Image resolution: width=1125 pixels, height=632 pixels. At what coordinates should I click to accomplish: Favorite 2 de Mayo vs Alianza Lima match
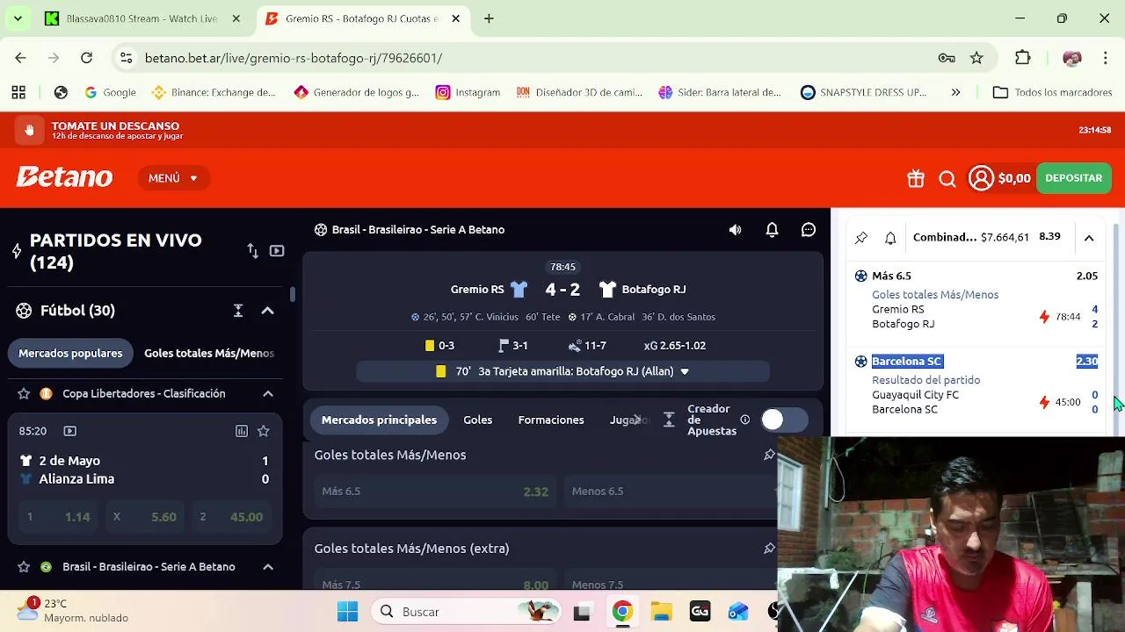click(x=263, y=431)
